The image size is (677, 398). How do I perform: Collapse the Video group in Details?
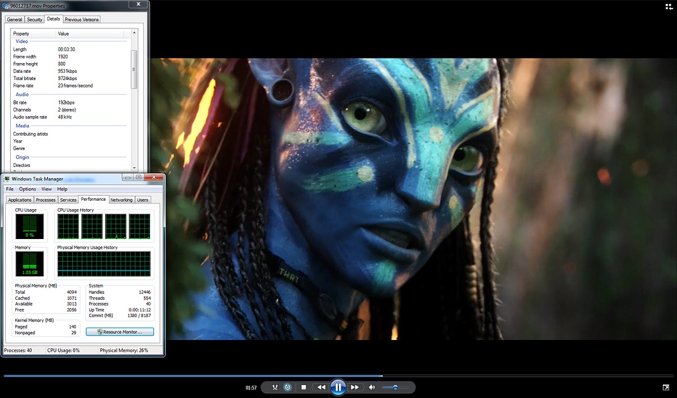click(22, 41)
